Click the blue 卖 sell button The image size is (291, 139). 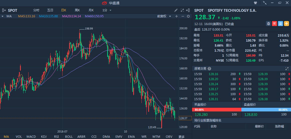tap(280, 24)
